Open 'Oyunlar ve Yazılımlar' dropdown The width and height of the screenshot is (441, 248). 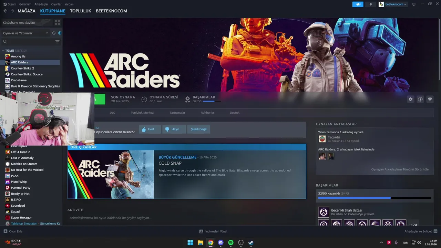coord(26,33)
